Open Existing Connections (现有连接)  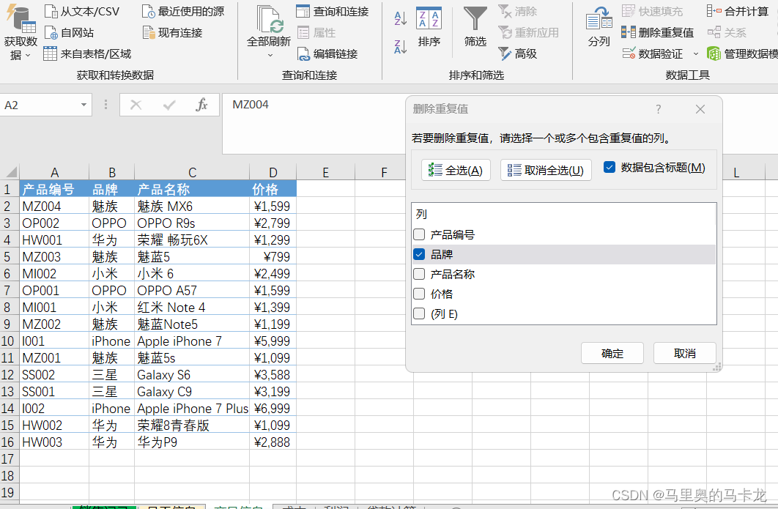coord(173,33)
